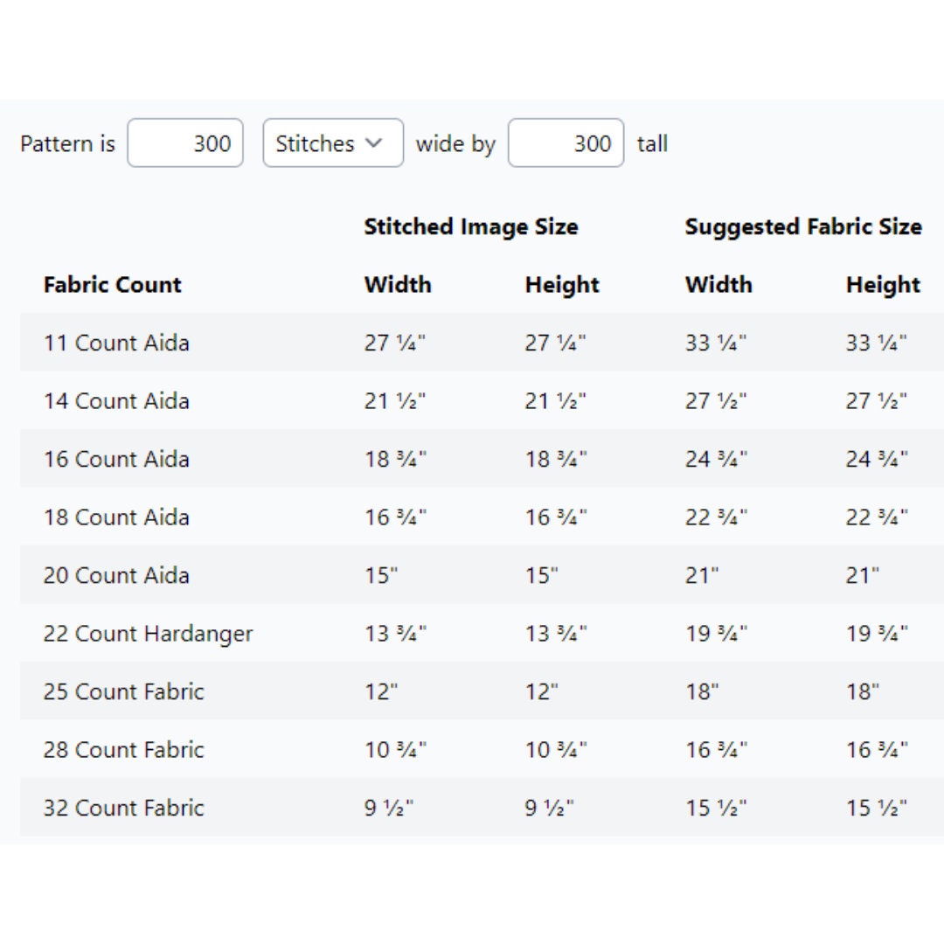Screen dimensions: 944x944
Task: Open the Stitches unit dropdown
Action: tap(333, 143)
